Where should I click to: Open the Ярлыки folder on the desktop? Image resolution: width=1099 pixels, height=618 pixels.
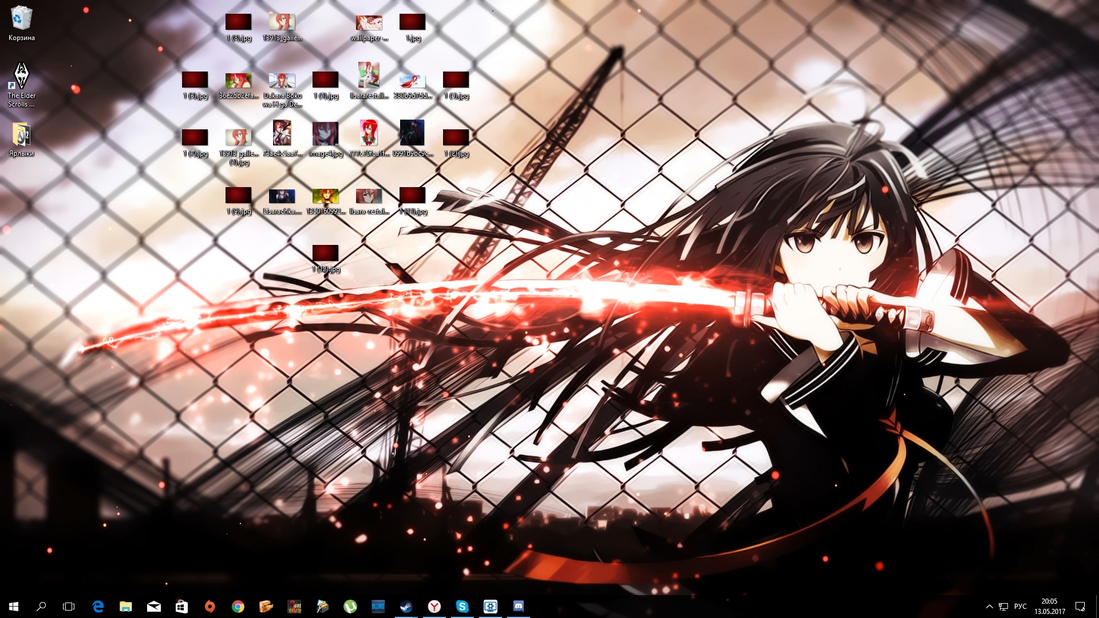[21, 136]
